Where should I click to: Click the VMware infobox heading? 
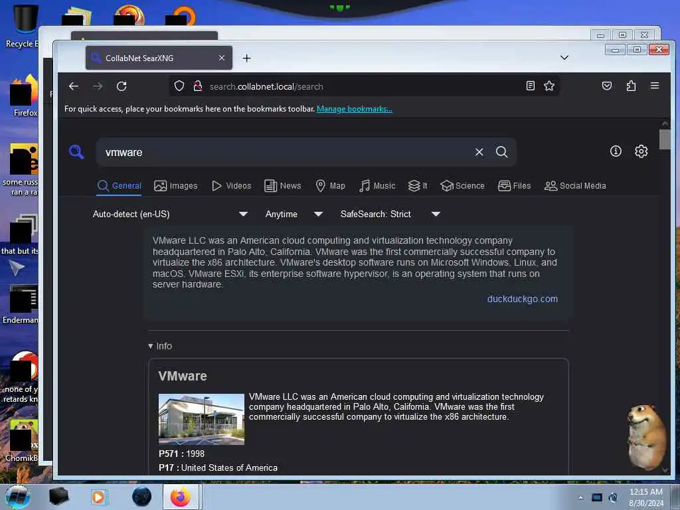click(183, 376)
